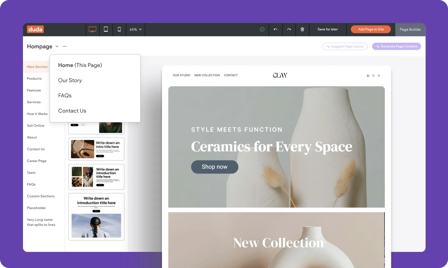
Task: Click the green saved checkmark icon
Action: (x=262, y=29)
